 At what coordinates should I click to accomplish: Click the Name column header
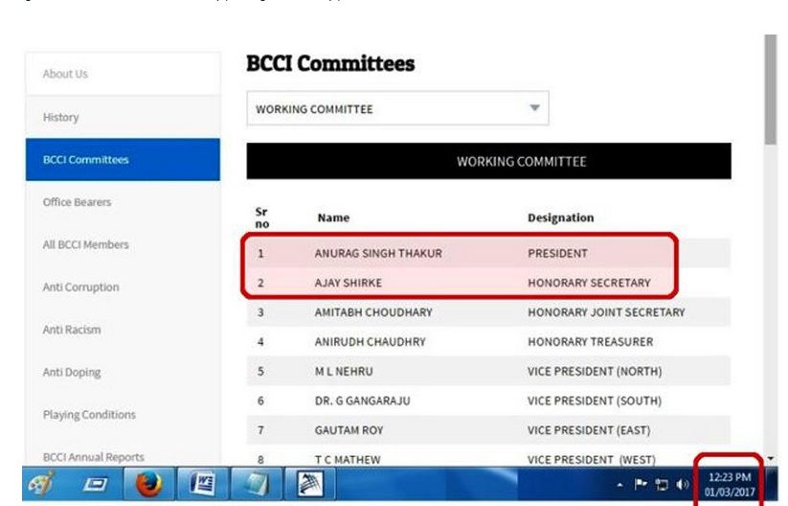click(333, 218)
